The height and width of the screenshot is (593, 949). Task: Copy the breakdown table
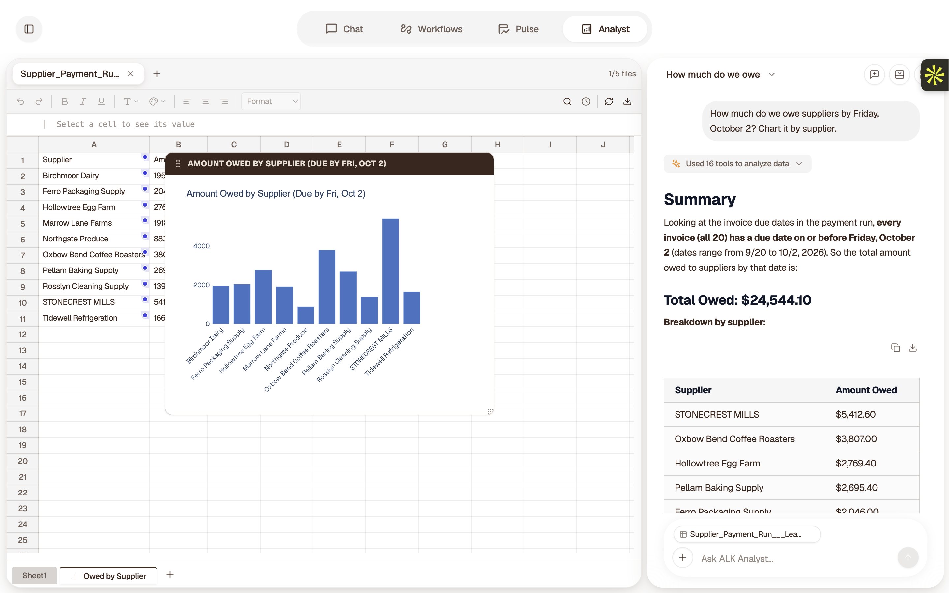point(895,348)
